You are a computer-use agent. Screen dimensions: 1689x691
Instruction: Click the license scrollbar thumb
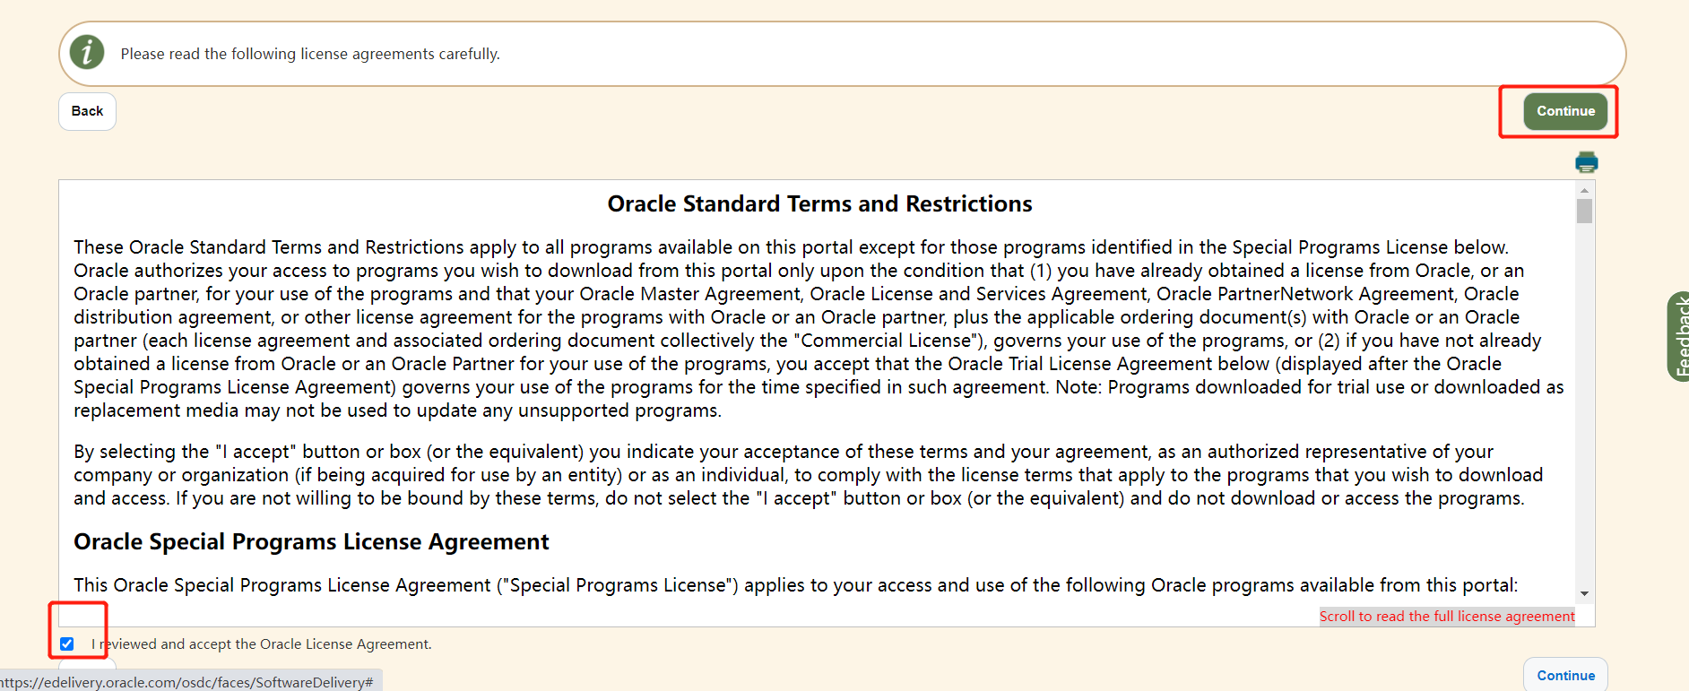click(1584, 212)
